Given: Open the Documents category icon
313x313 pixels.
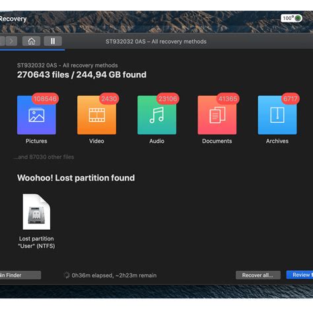Looking at the screenshot, I should coord(217,115).
